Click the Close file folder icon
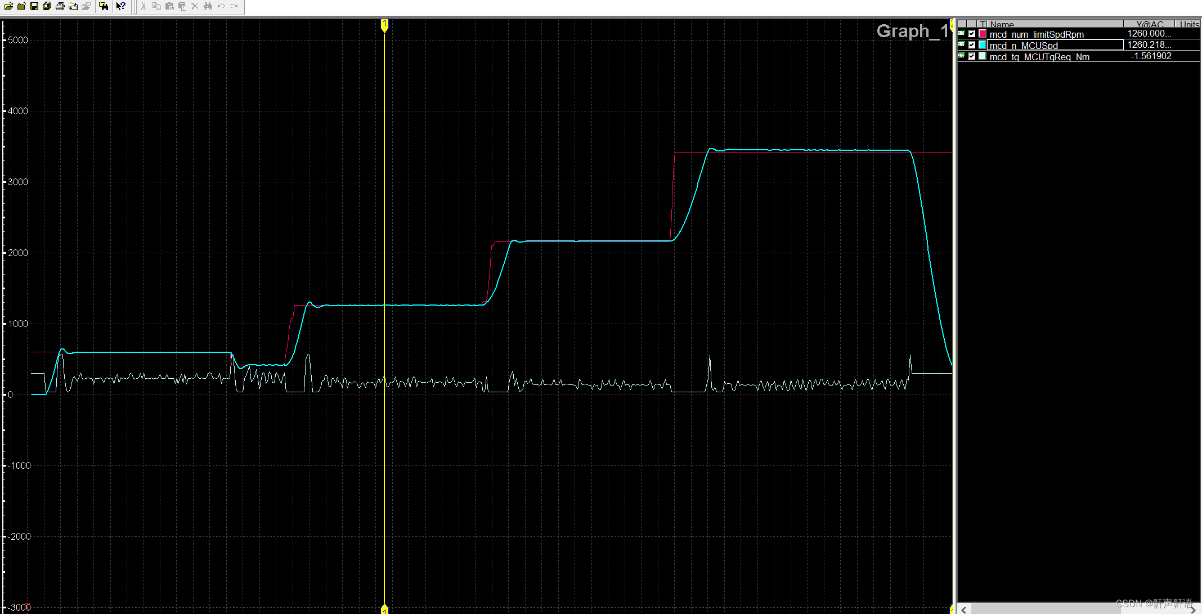 click(x=21, y=6)
